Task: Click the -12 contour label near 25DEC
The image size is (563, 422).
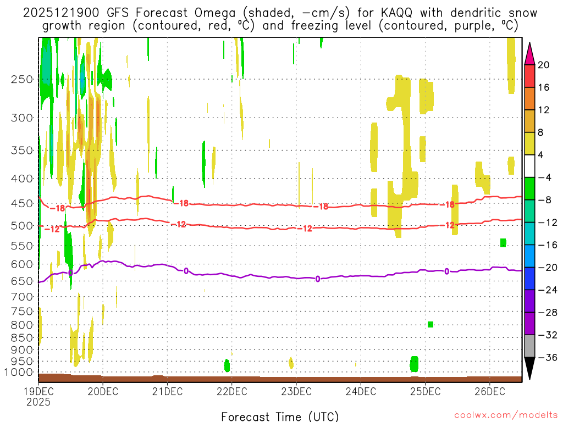Action: 448,225
